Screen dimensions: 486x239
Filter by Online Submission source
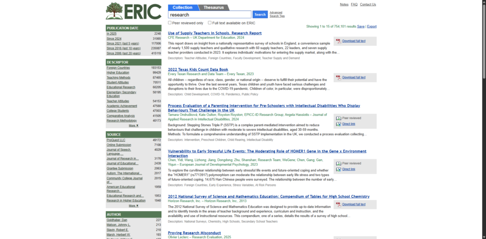pos(119,145)
